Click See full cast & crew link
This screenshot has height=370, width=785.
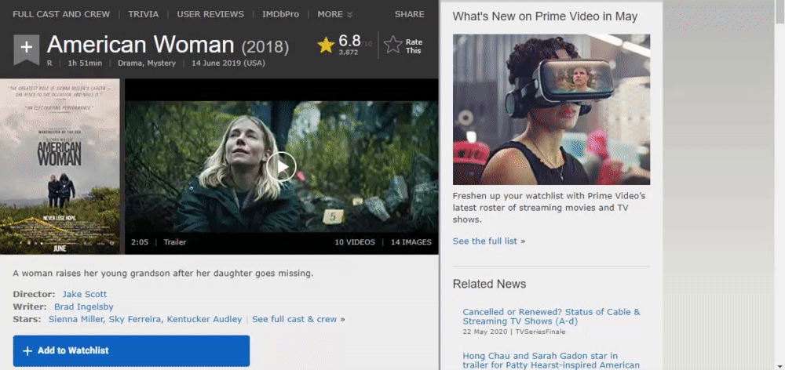(x=294, y=319)
